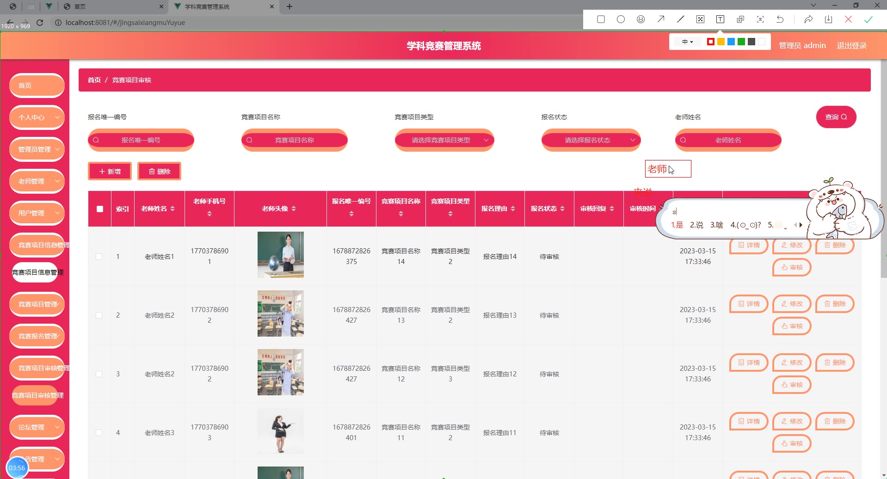
Task: Select the 学科竞赛管理系统 browser tab
Action: [224, 6]
